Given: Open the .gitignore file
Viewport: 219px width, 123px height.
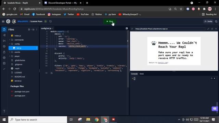Looking at the screenshot, I should click(18, 65).
